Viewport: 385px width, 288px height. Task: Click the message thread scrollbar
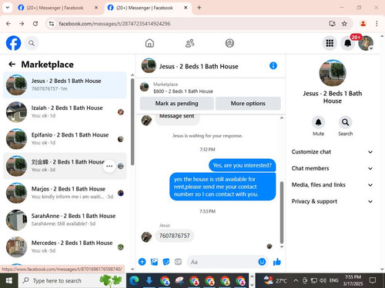[x=282, y=213]
